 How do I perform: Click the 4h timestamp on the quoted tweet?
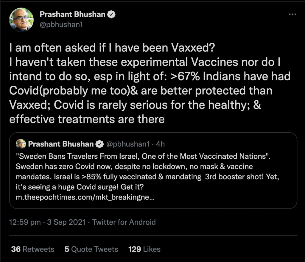coord(161,144)
